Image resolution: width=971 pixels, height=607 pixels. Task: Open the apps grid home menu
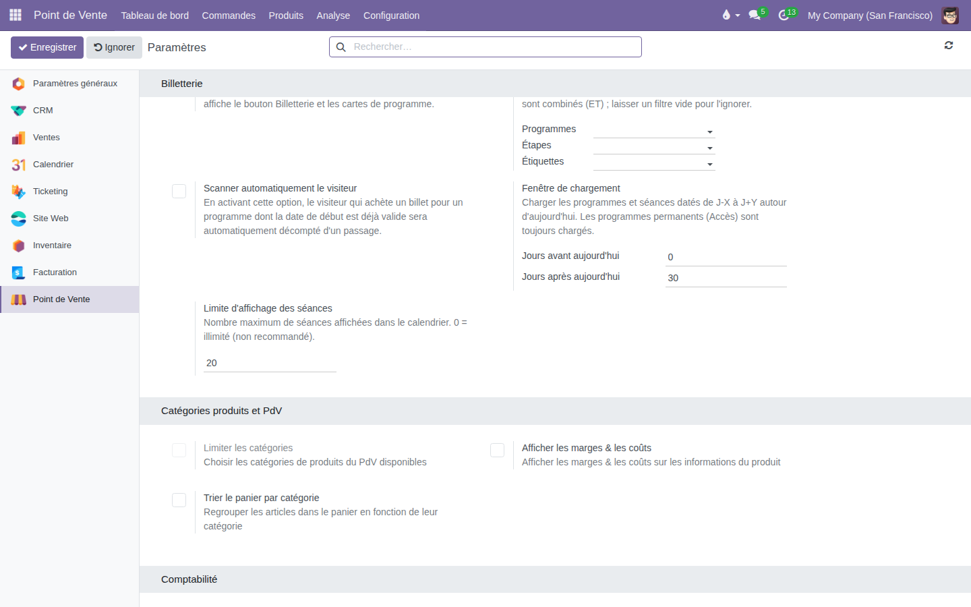[x=16, y=15]
